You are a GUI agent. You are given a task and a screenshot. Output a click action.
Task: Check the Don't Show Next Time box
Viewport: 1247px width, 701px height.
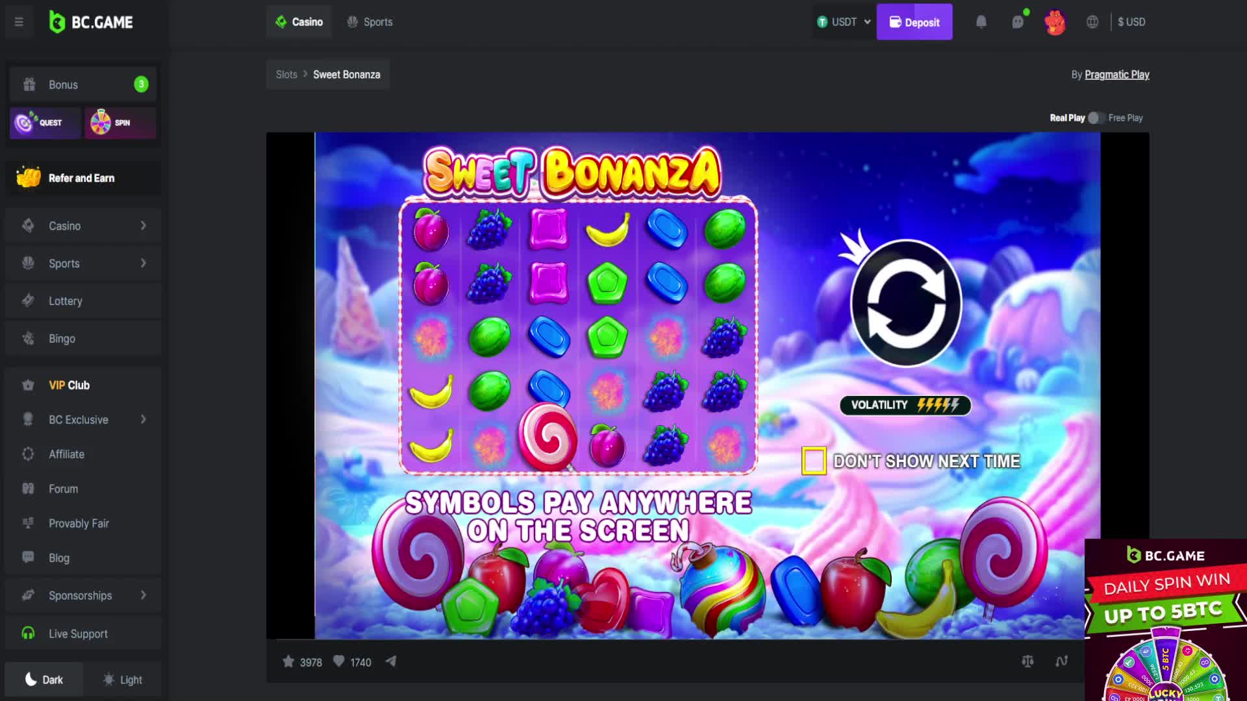pyautogui.click(x=814, y=461)
